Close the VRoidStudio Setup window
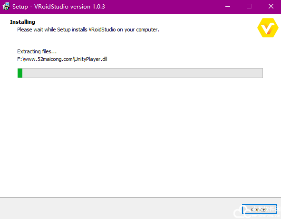Image resolution: width=281 pixels, height=219 pixels. (271, 7)
